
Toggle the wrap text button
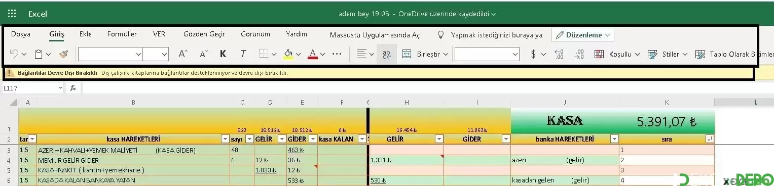click(x=387, y=54)
